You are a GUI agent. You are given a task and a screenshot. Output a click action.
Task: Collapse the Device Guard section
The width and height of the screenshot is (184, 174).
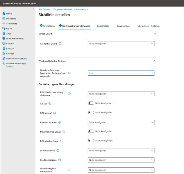click(x=155, y=34)
